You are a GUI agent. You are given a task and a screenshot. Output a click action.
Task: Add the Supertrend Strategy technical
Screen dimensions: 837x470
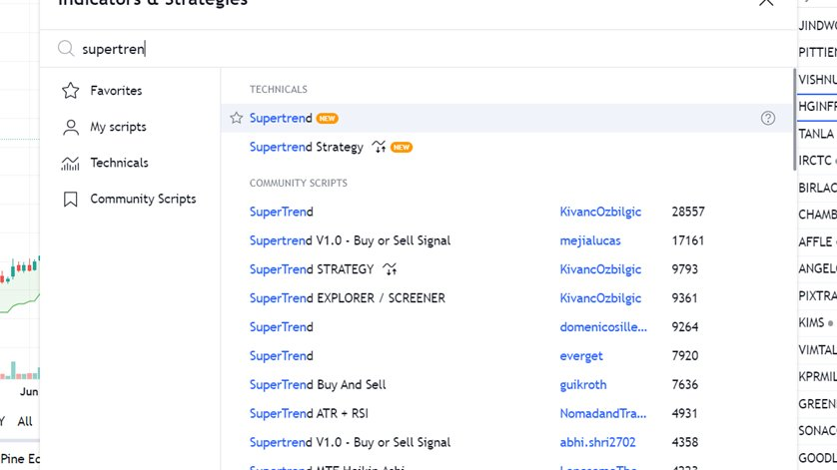tap(307, 147)
